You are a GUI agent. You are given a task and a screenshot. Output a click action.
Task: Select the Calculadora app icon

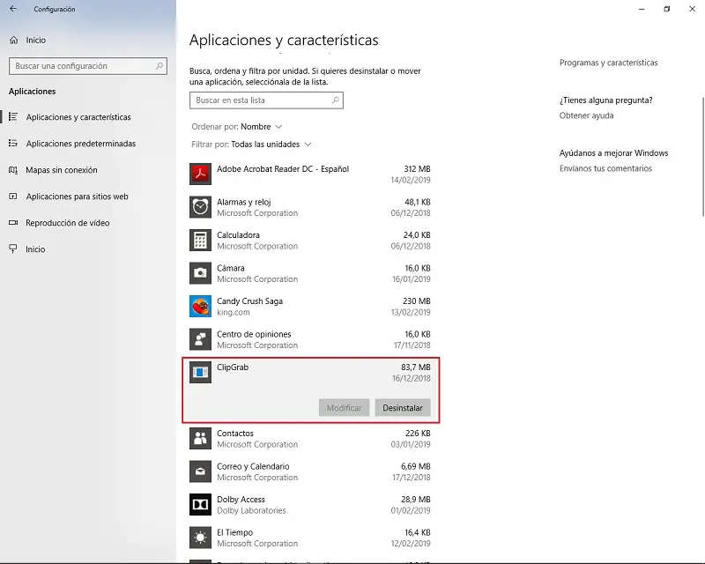click(201, 241)
